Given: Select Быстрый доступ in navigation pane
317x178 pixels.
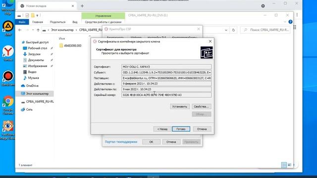Looking at the screenshot, I should pos(35,42).
